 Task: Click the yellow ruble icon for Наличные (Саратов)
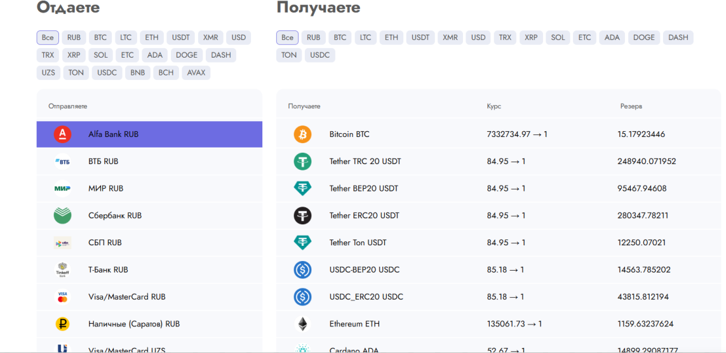point(62,324)
